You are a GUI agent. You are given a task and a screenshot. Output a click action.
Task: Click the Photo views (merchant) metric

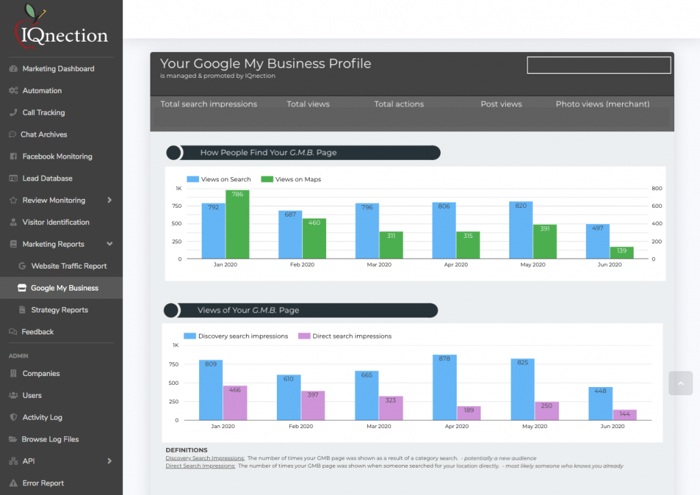[x=603, y=104]
